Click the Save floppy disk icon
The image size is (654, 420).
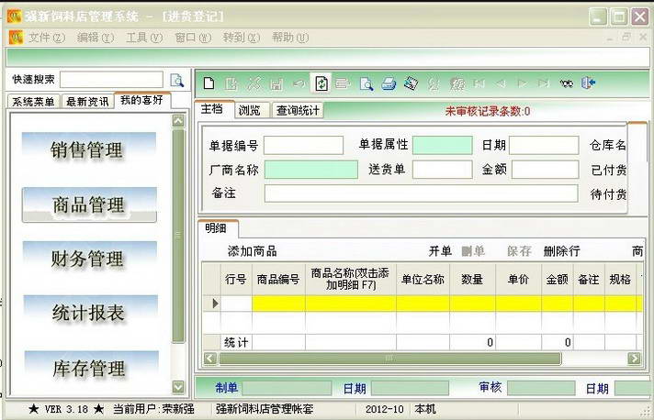click(276, 83)
